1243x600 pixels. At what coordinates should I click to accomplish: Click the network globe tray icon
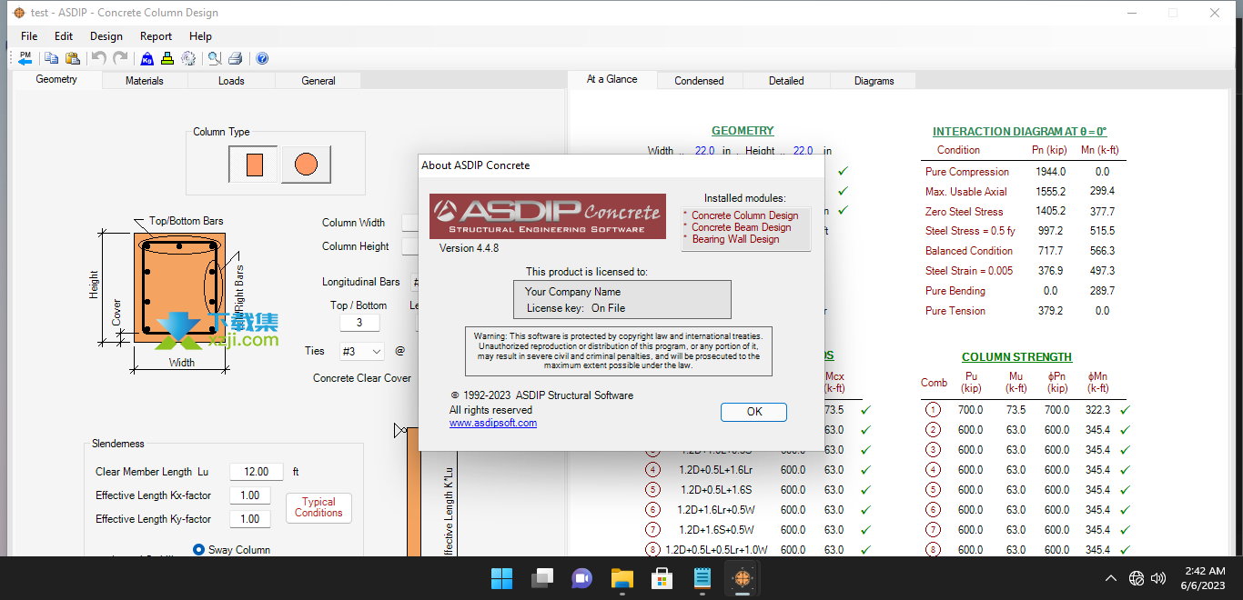click(x=1137, y=578)
